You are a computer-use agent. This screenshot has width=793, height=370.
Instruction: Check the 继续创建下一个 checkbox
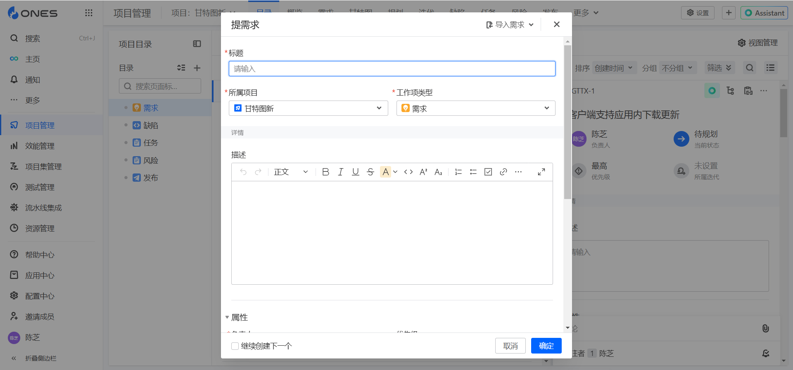(235, 346)
